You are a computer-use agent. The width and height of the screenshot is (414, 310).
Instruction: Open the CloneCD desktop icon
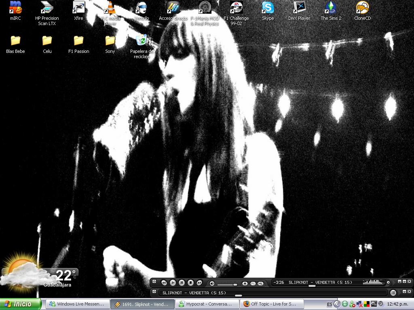coord(362,10)
